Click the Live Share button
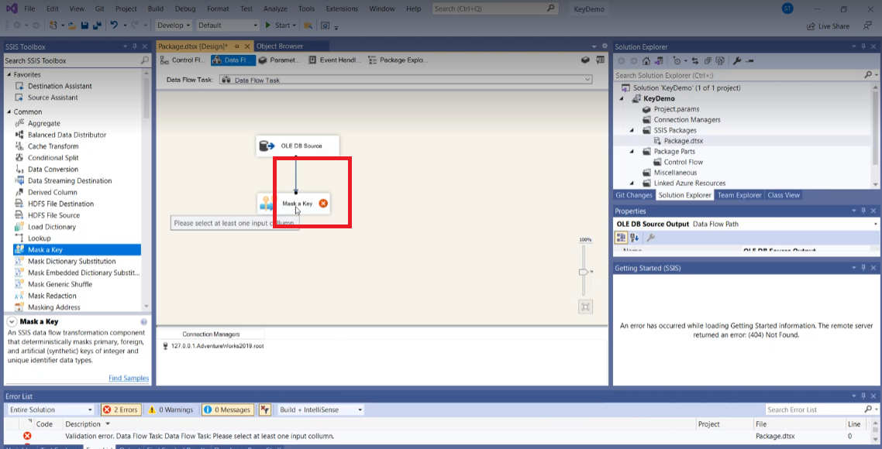Image resolution: width=882 pixels, height=449 pixels. 828,26
